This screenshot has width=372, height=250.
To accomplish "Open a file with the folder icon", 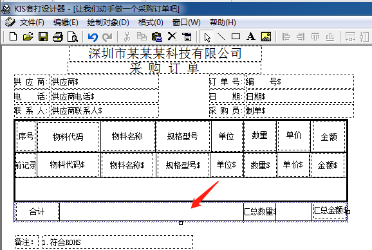I will point(28,37).
